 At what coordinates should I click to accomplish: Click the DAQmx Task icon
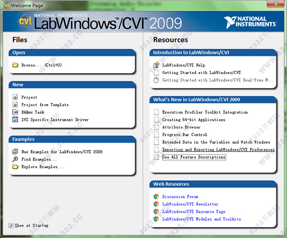pos(15,112)
